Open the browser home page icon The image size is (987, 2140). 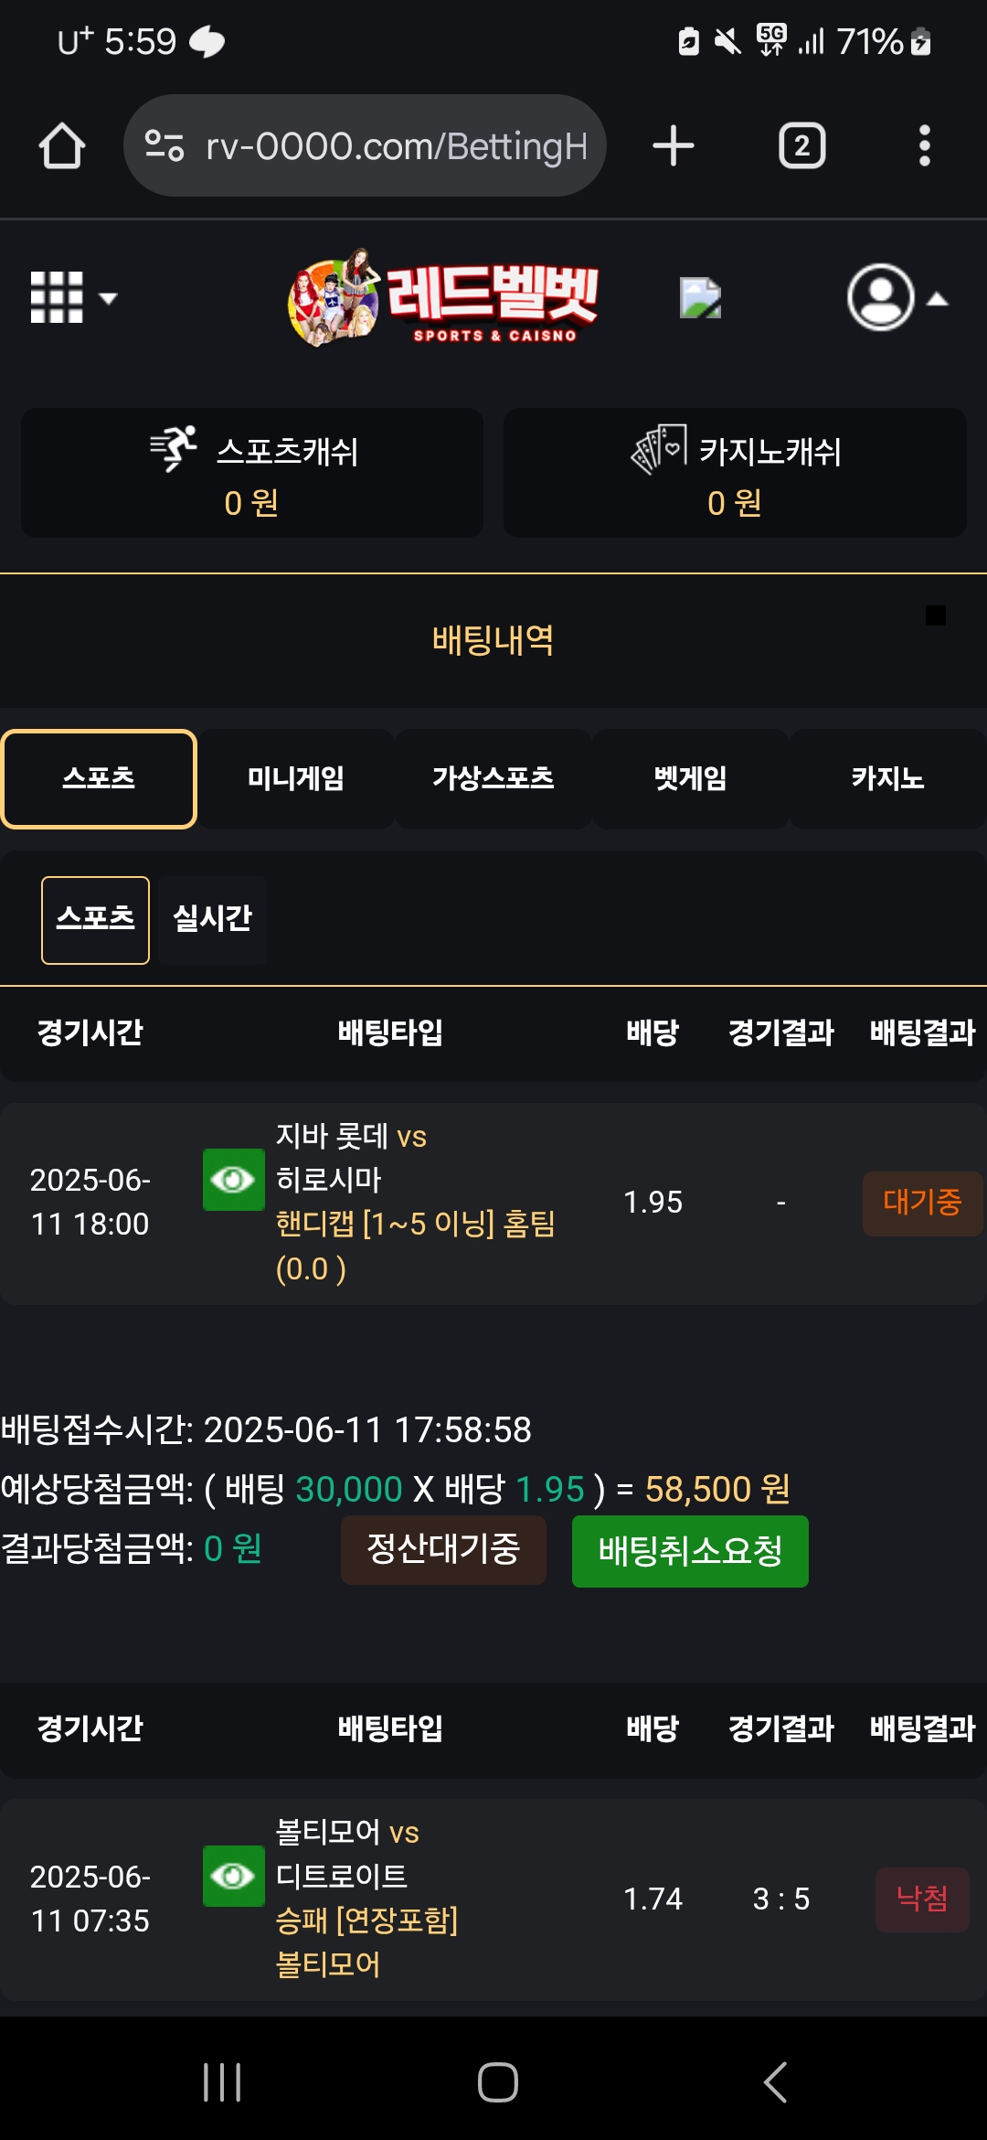[62, 145]
